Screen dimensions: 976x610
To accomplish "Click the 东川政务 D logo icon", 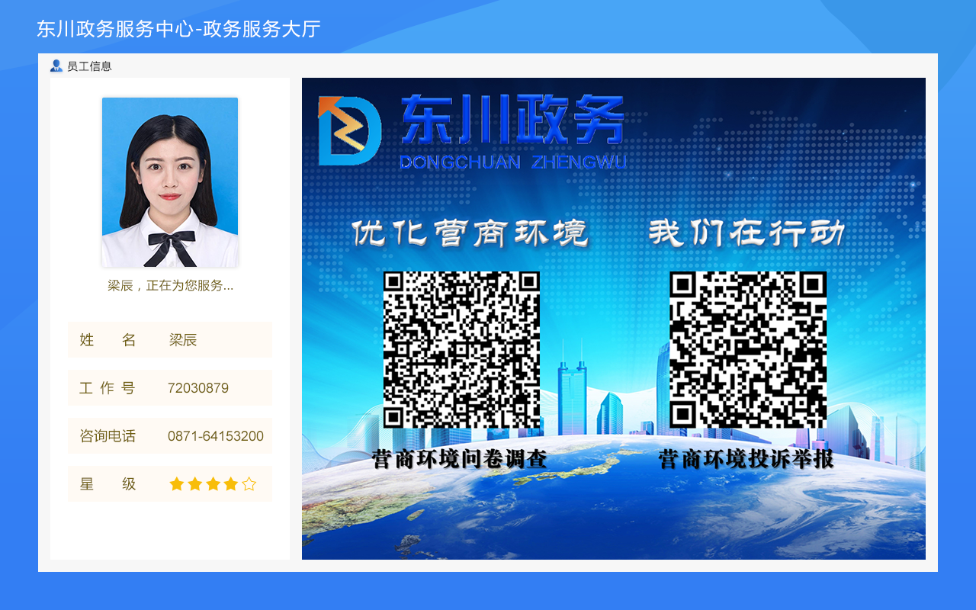I will (x=349, y=130).
